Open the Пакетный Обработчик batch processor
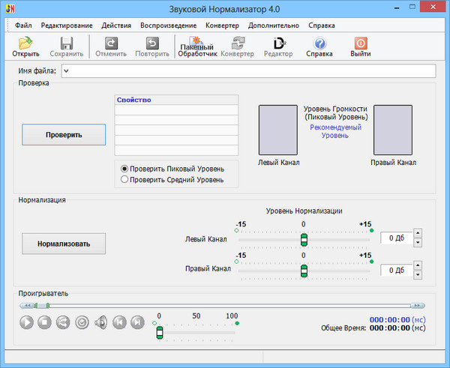This screenshot has width=450, height=368. (196, 46)
